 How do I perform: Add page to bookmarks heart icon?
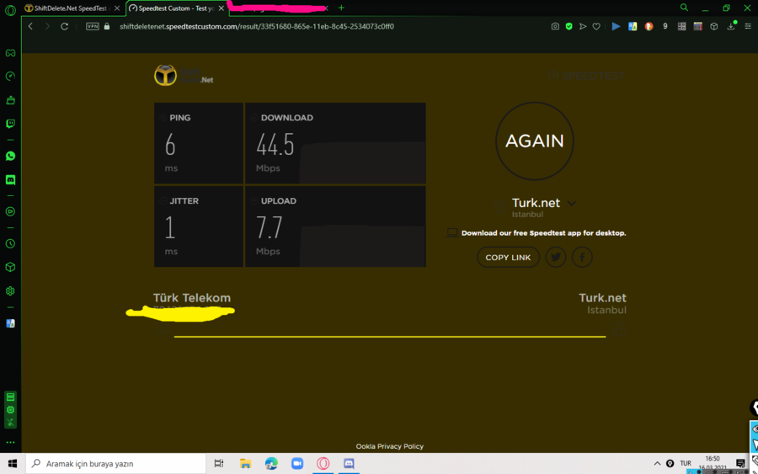click(x=596, y=27)
